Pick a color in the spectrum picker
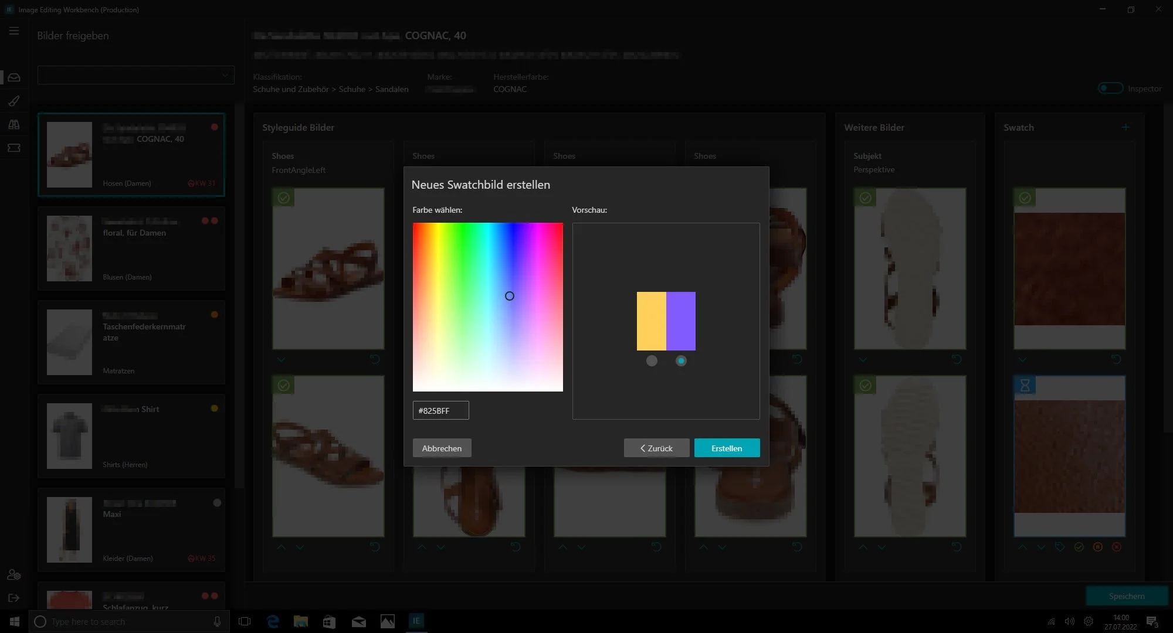1173x633 pixels. point(487,307)
